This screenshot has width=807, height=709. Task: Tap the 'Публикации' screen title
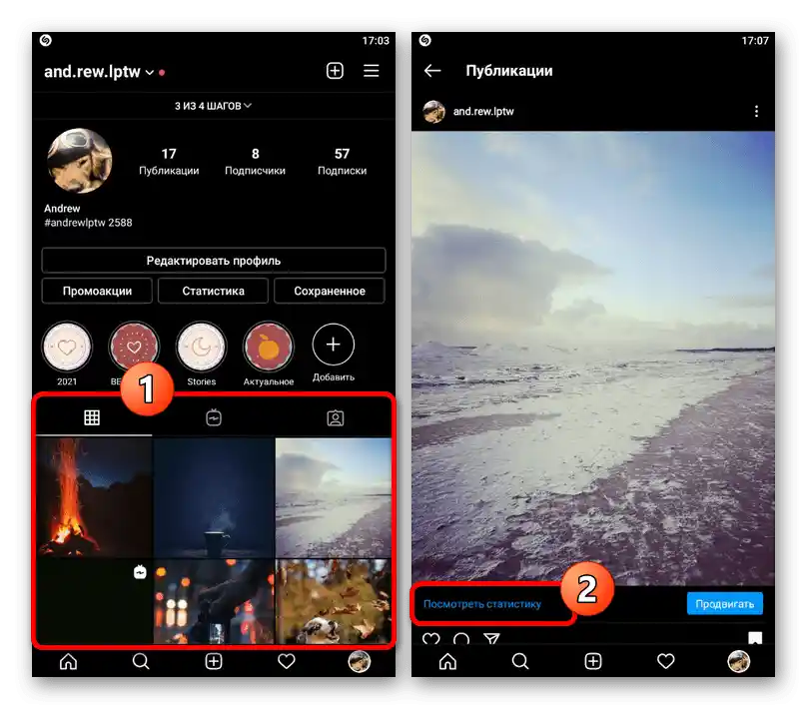point(509,71)
